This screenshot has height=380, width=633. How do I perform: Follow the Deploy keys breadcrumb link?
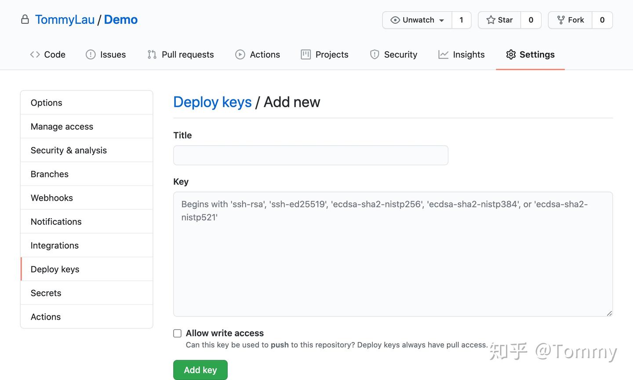(212, 102)
